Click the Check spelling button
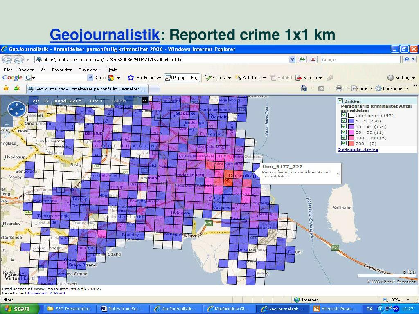Viewport: 419px width, 314px height. pos(218,77)
